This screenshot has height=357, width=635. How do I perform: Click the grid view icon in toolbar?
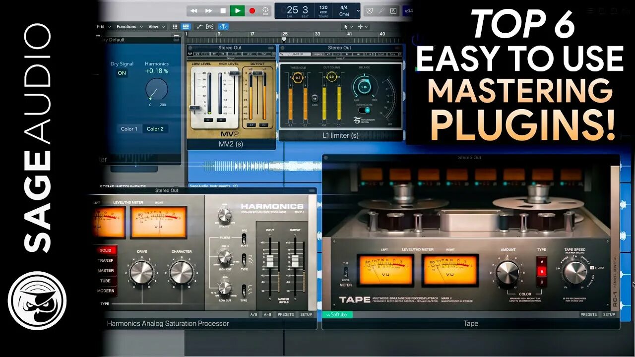click(175, 27)
